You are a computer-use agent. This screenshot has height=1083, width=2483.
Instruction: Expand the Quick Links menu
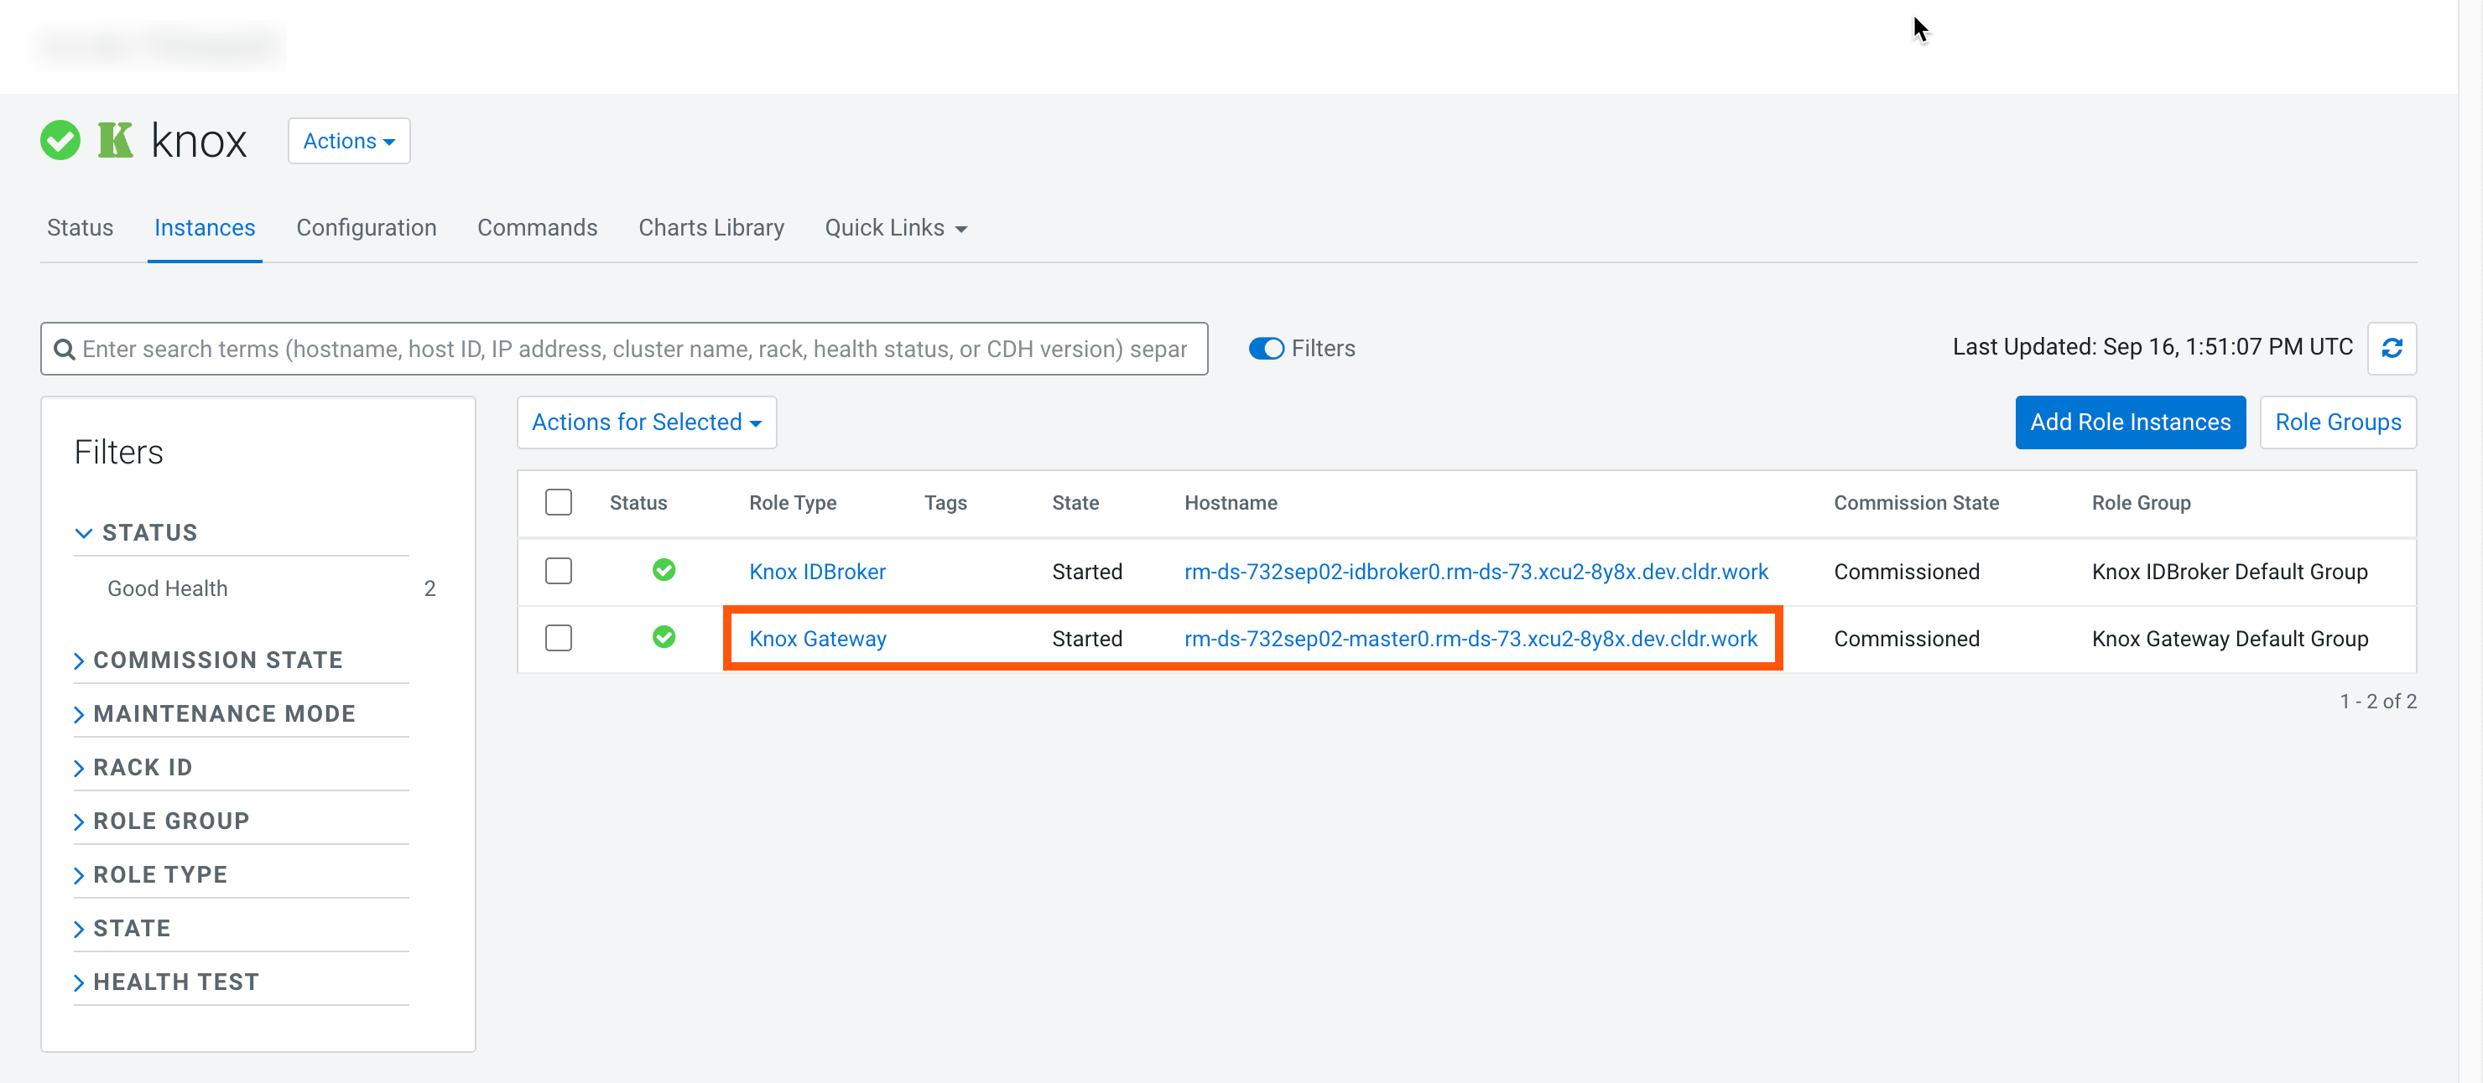point(894,227)
